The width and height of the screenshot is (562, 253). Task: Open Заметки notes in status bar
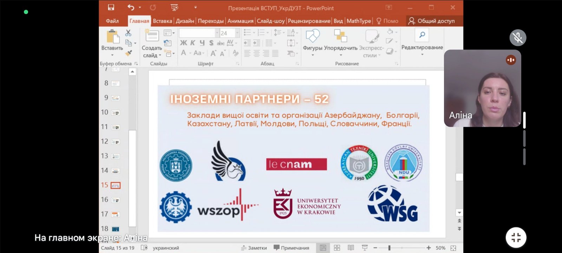[254, 248]
